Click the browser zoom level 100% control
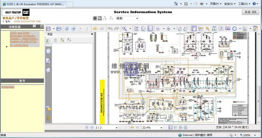 (247, 135)
